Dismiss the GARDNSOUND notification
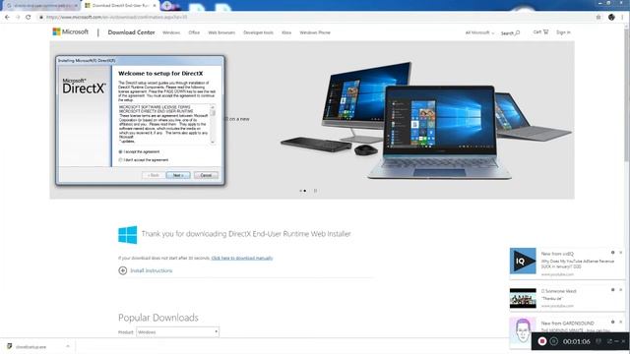 [621, 322]
